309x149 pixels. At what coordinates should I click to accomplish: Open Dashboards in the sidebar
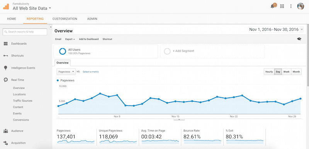(x=19, y=44)
